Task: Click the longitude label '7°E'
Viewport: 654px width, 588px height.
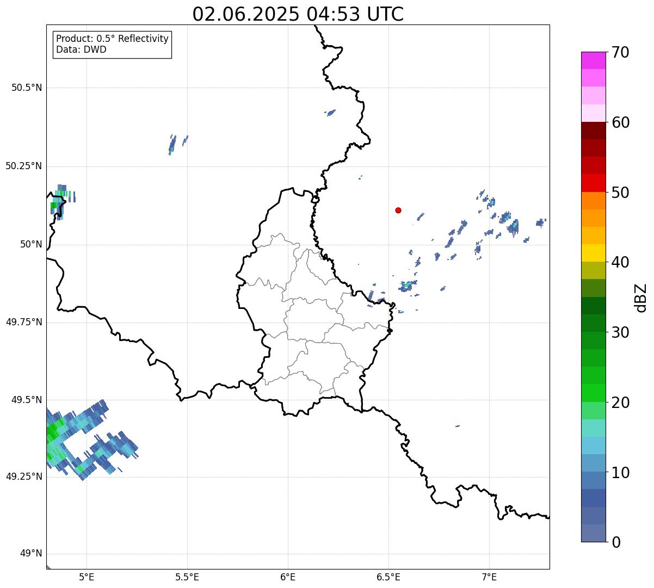Action: (x=489, y=577)
